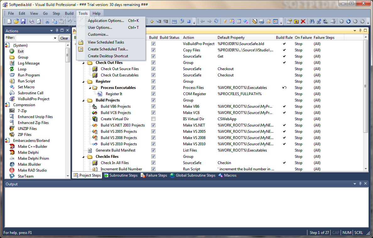
Task: Open the toolbar overflow arrow at far right
Action: pyautogui.click(x=368, y=23)
